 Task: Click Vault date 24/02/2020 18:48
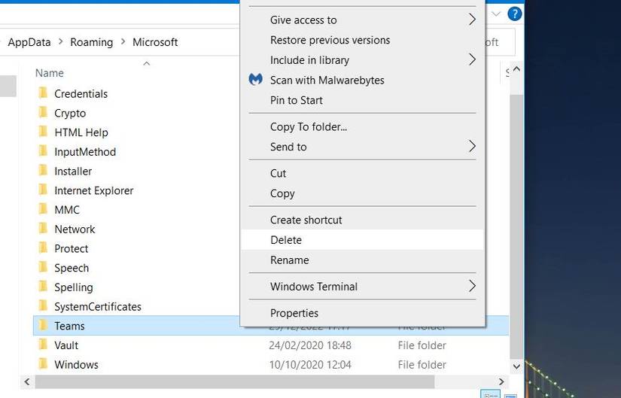click(x=310, y=345)
